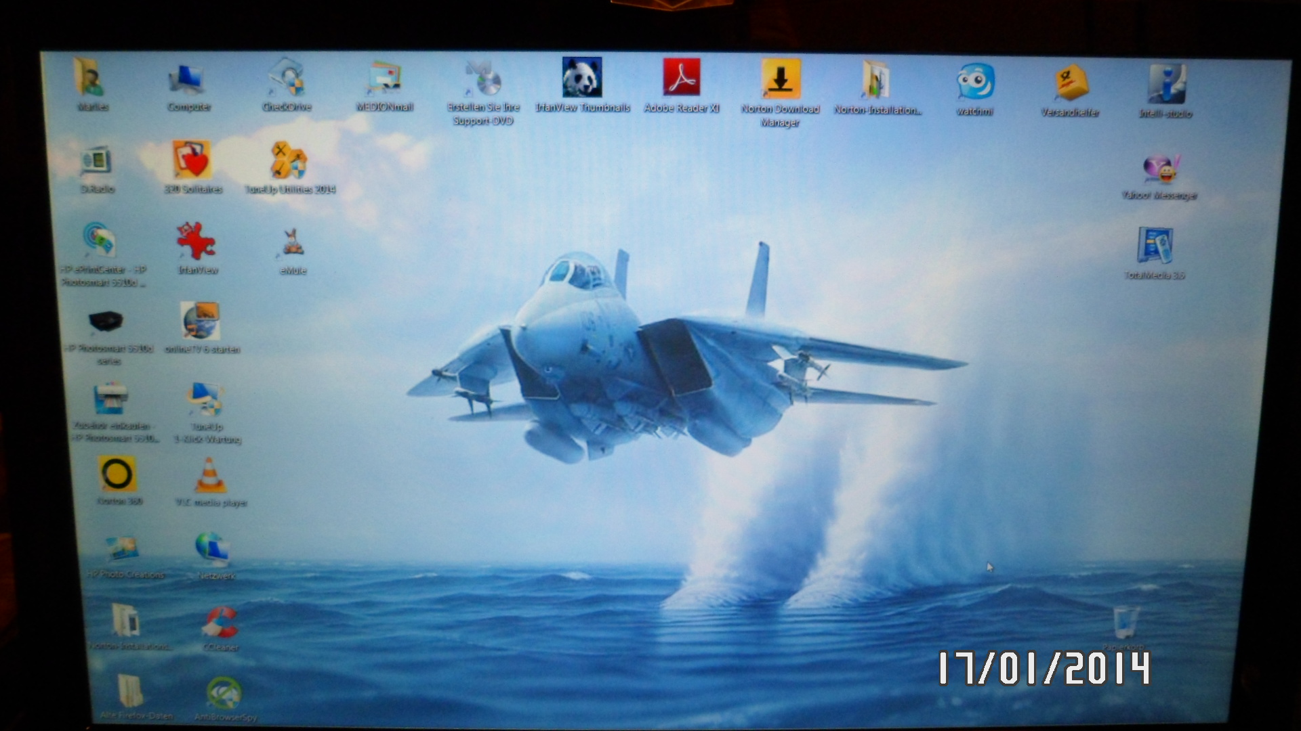Launch TotalMedia 3.5
Image resolution: width=1301 pixels, height=731 pixels.
click(1155, 252)
